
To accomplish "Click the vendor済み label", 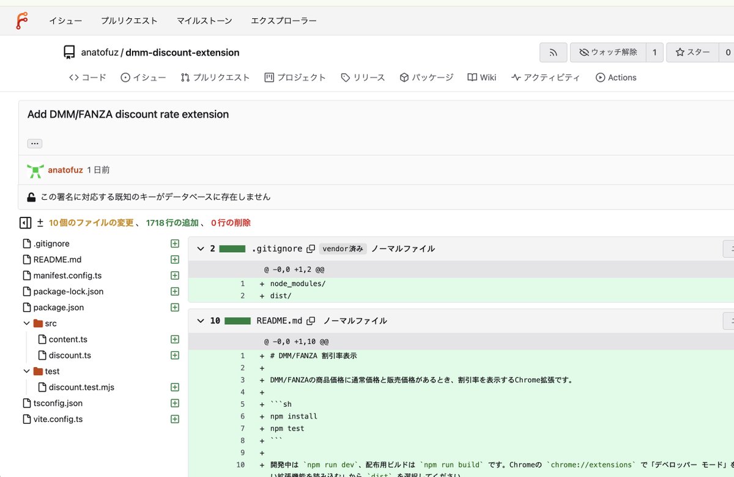I will click(343, 249).
